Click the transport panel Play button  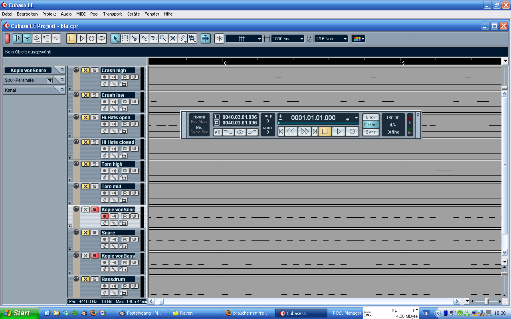(x=339, y=131)
